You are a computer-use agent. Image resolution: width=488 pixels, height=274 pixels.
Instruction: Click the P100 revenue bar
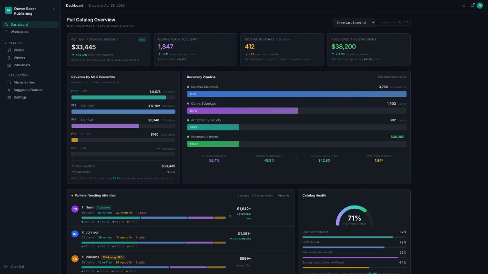(123, 98)
